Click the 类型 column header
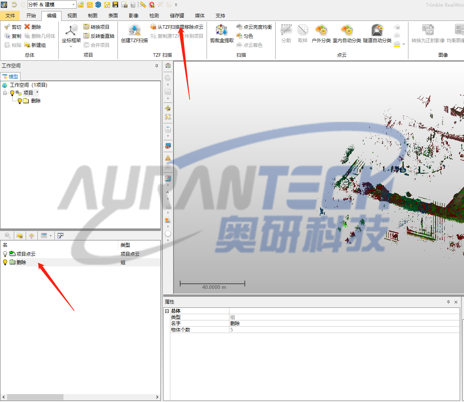Image resolution: width=464 pixels, height=402 pixels. [x=139, y=245]
